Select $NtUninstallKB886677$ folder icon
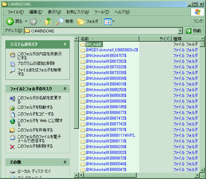Viewport: 206px width, 179px height. click(83, 113)
